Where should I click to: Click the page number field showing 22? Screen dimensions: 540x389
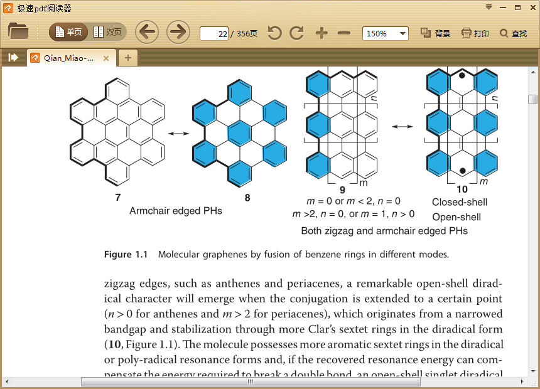point(214,34)
